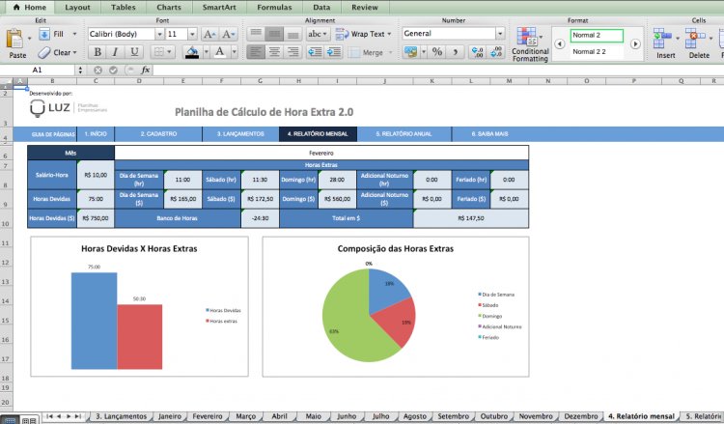This screenshot has height=424, width=724.
Task: Click the Fill down icon
Action: click(44, 34)
